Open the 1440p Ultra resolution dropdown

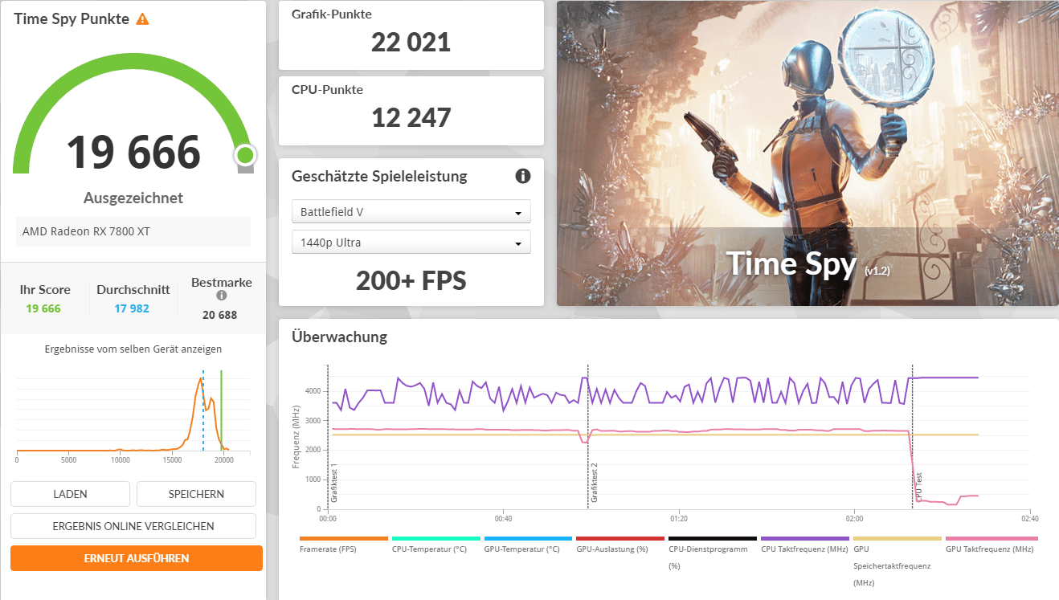coord(411,243)
